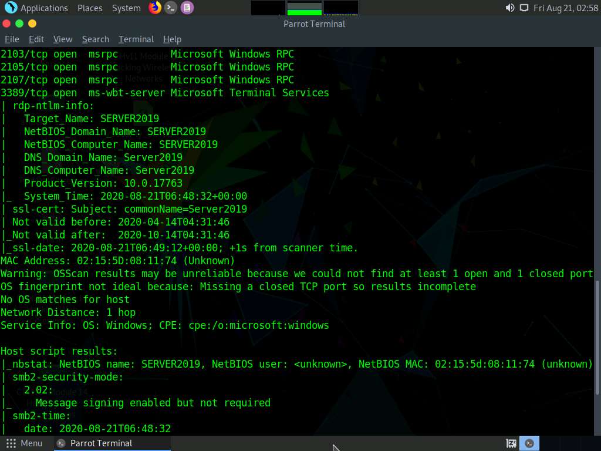Viewport: 601px width, 451px height.
Task: Click 'ssl-cert: Subject: commonName=Server2019'
Action: [130, 209]
